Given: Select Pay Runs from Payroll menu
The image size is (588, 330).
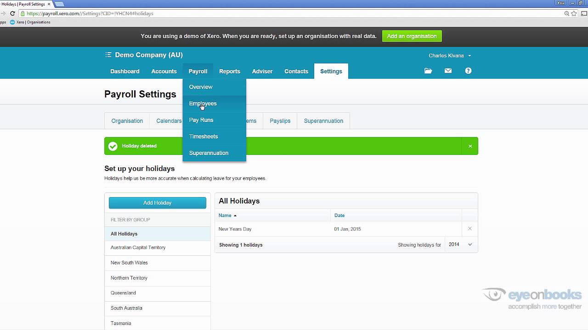Looking at the screenshot, I should tap(214, 120).
